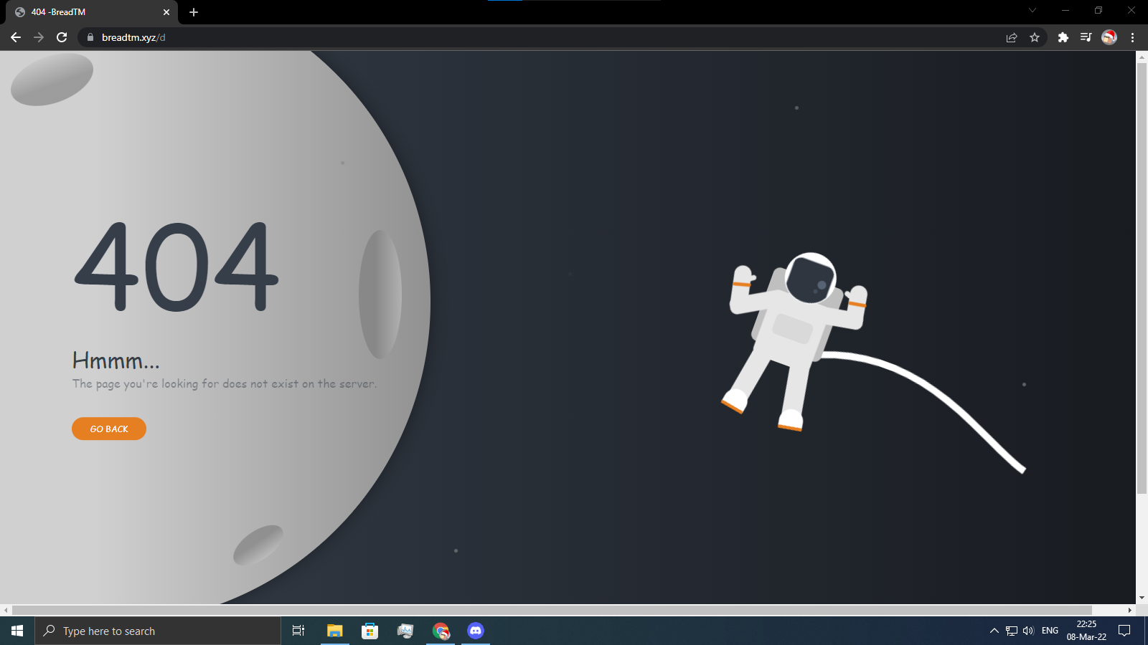Open the Chrome three-dot menu
The image size is (1148, 645).
click(1133, 37)
